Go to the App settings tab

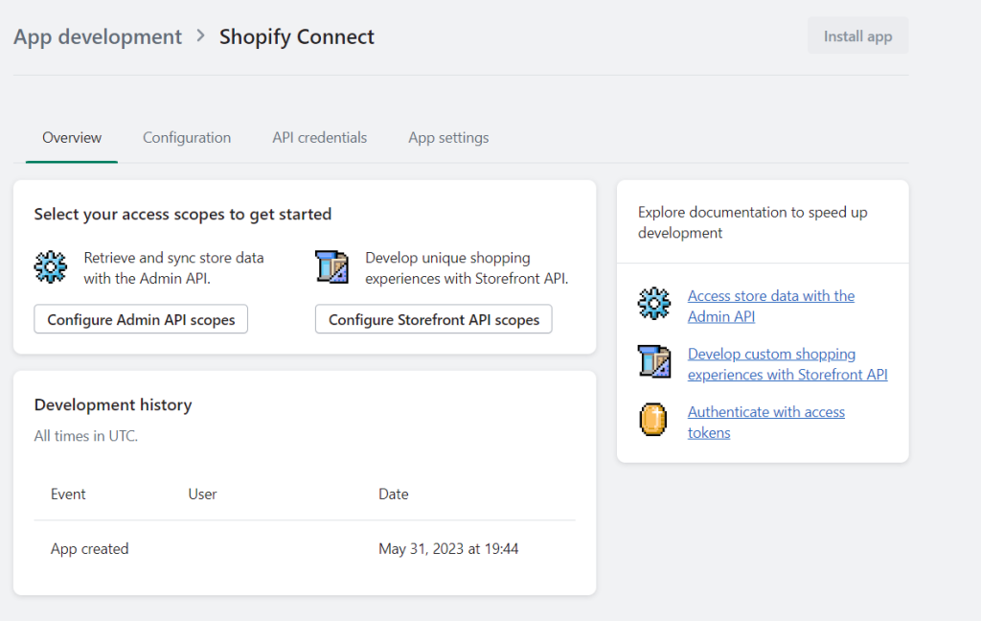tap(448, 138)
